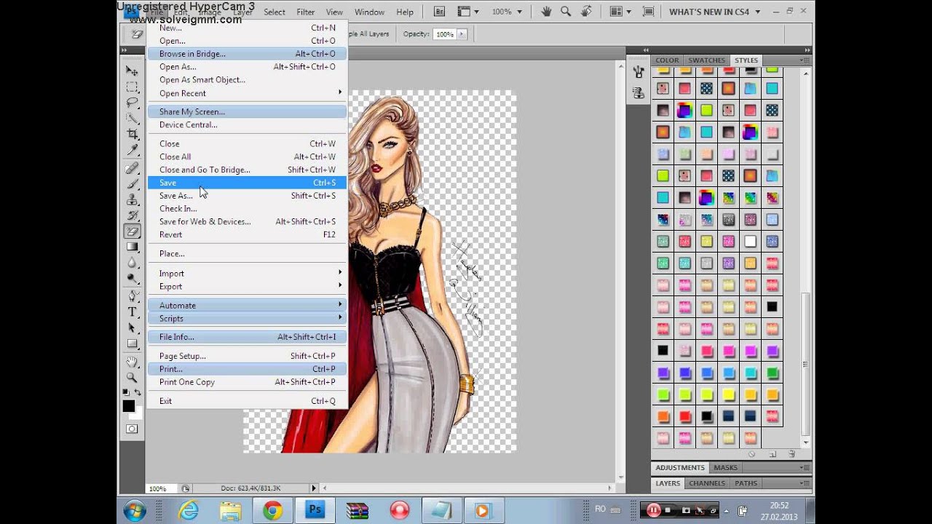Reset default foreground and background colors
Viewport: 932px width, 524px height.
click(125, 393)
